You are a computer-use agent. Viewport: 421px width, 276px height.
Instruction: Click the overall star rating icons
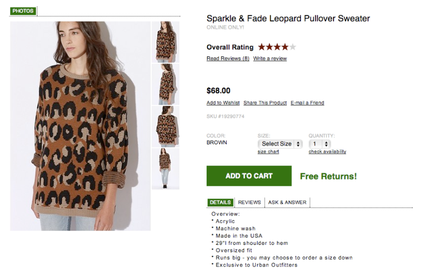click(x=277, y=47)
